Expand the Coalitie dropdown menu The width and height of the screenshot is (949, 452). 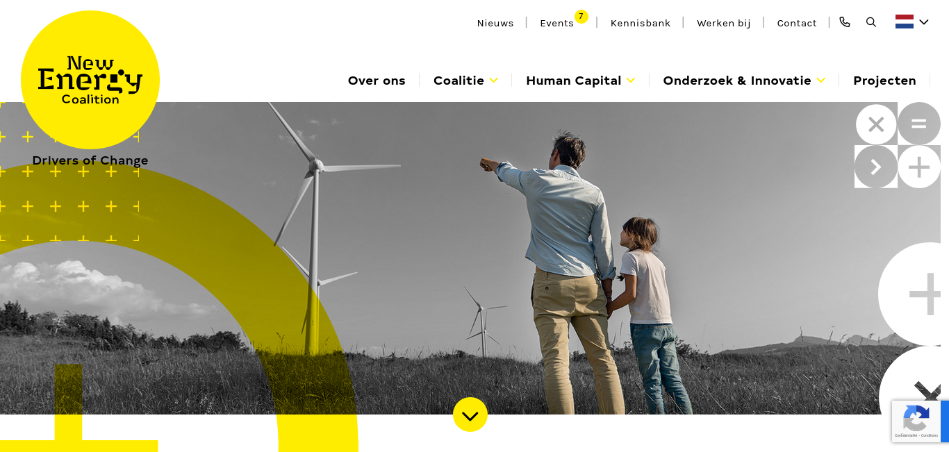(466, 81)
